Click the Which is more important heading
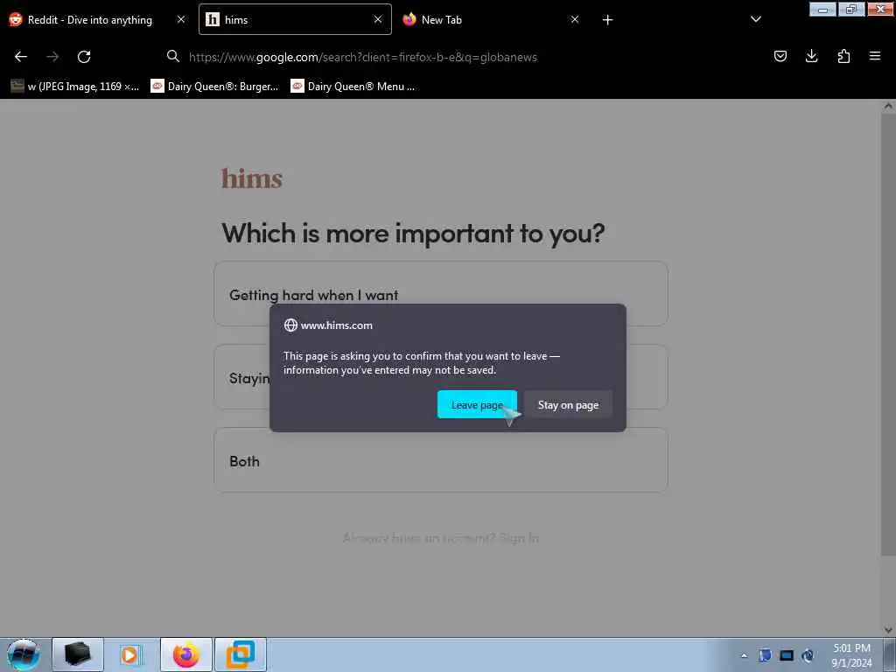 coord(413,233)
